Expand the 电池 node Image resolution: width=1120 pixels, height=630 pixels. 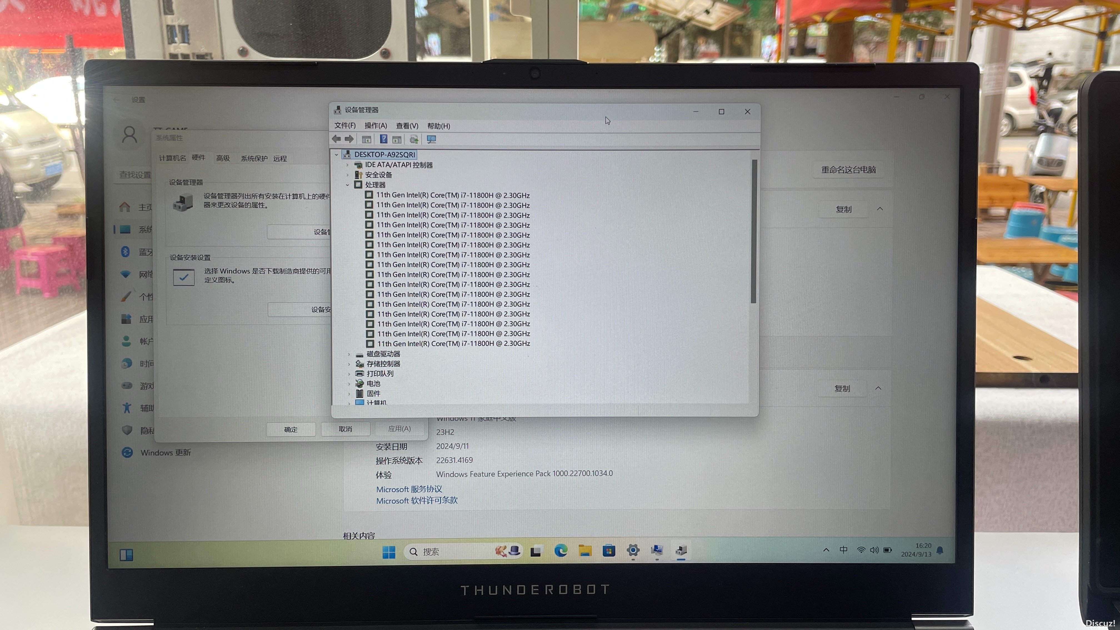349,384
